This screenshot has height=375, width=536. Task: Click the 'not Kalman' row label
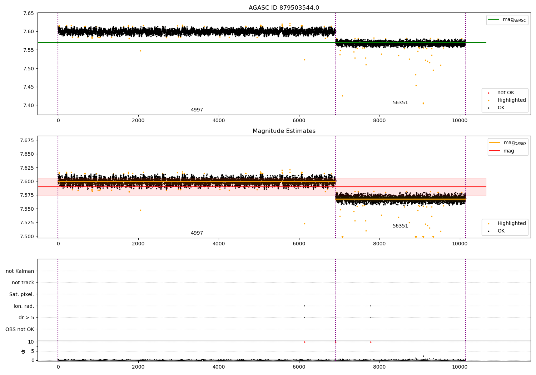[x=20, y=271]
